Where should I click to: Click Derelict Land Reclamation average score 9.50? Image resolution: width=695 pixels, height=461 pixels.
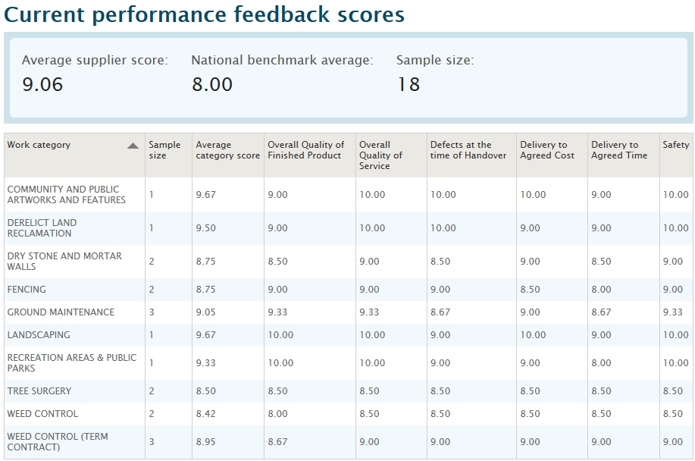coord(205,227)
